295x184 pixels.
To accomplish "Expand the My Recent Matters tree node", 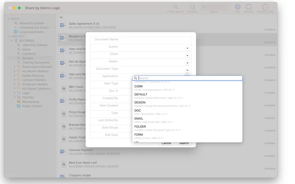I will click(14, 71).
